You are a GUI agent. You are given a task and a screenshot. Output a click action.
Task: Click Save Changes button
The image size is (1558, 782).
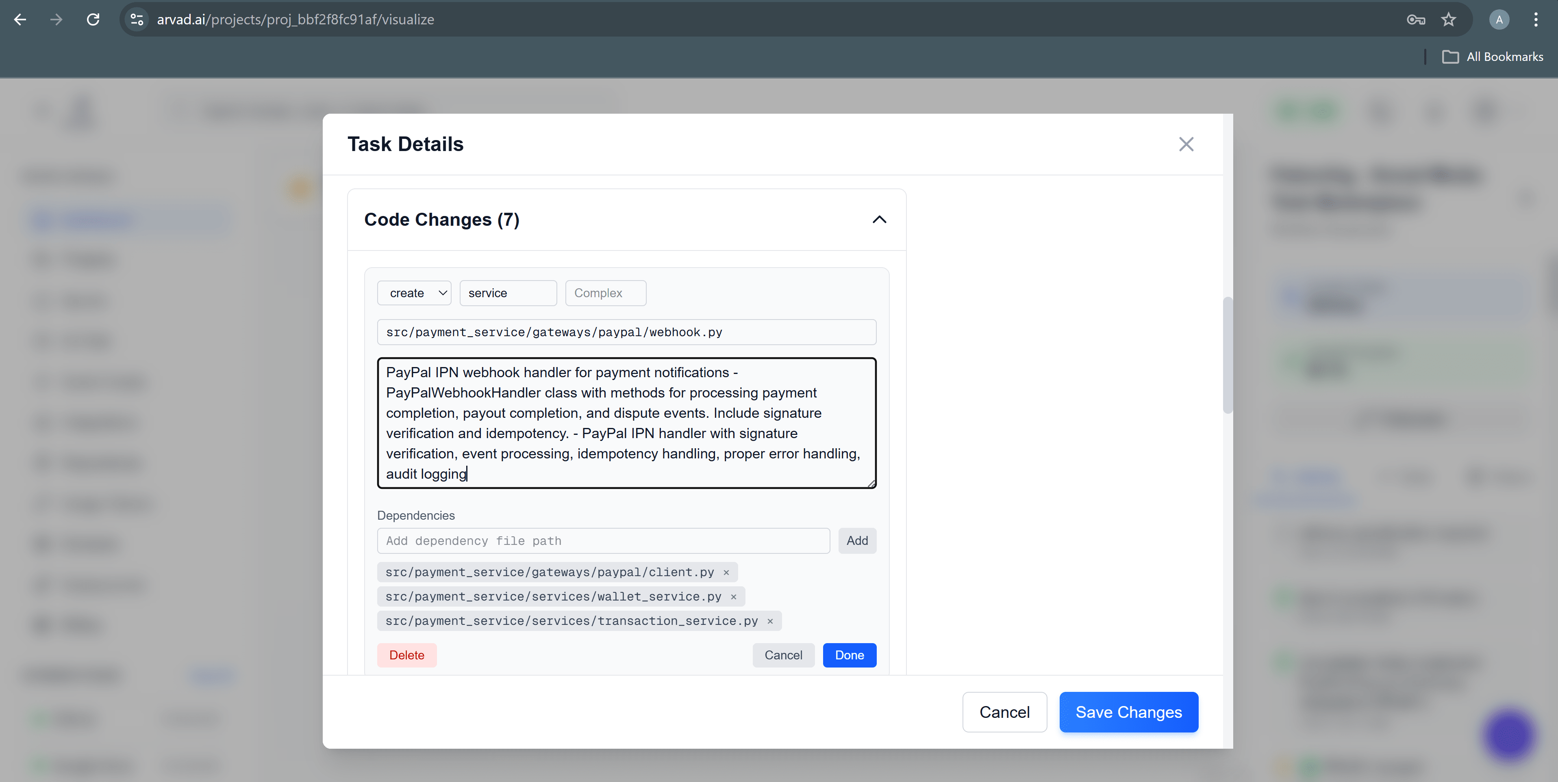click(1128, 712)
